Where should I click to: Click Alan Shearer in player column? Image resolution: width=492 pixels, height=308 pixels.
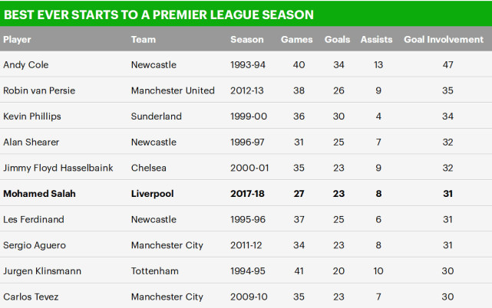(31, 142)
